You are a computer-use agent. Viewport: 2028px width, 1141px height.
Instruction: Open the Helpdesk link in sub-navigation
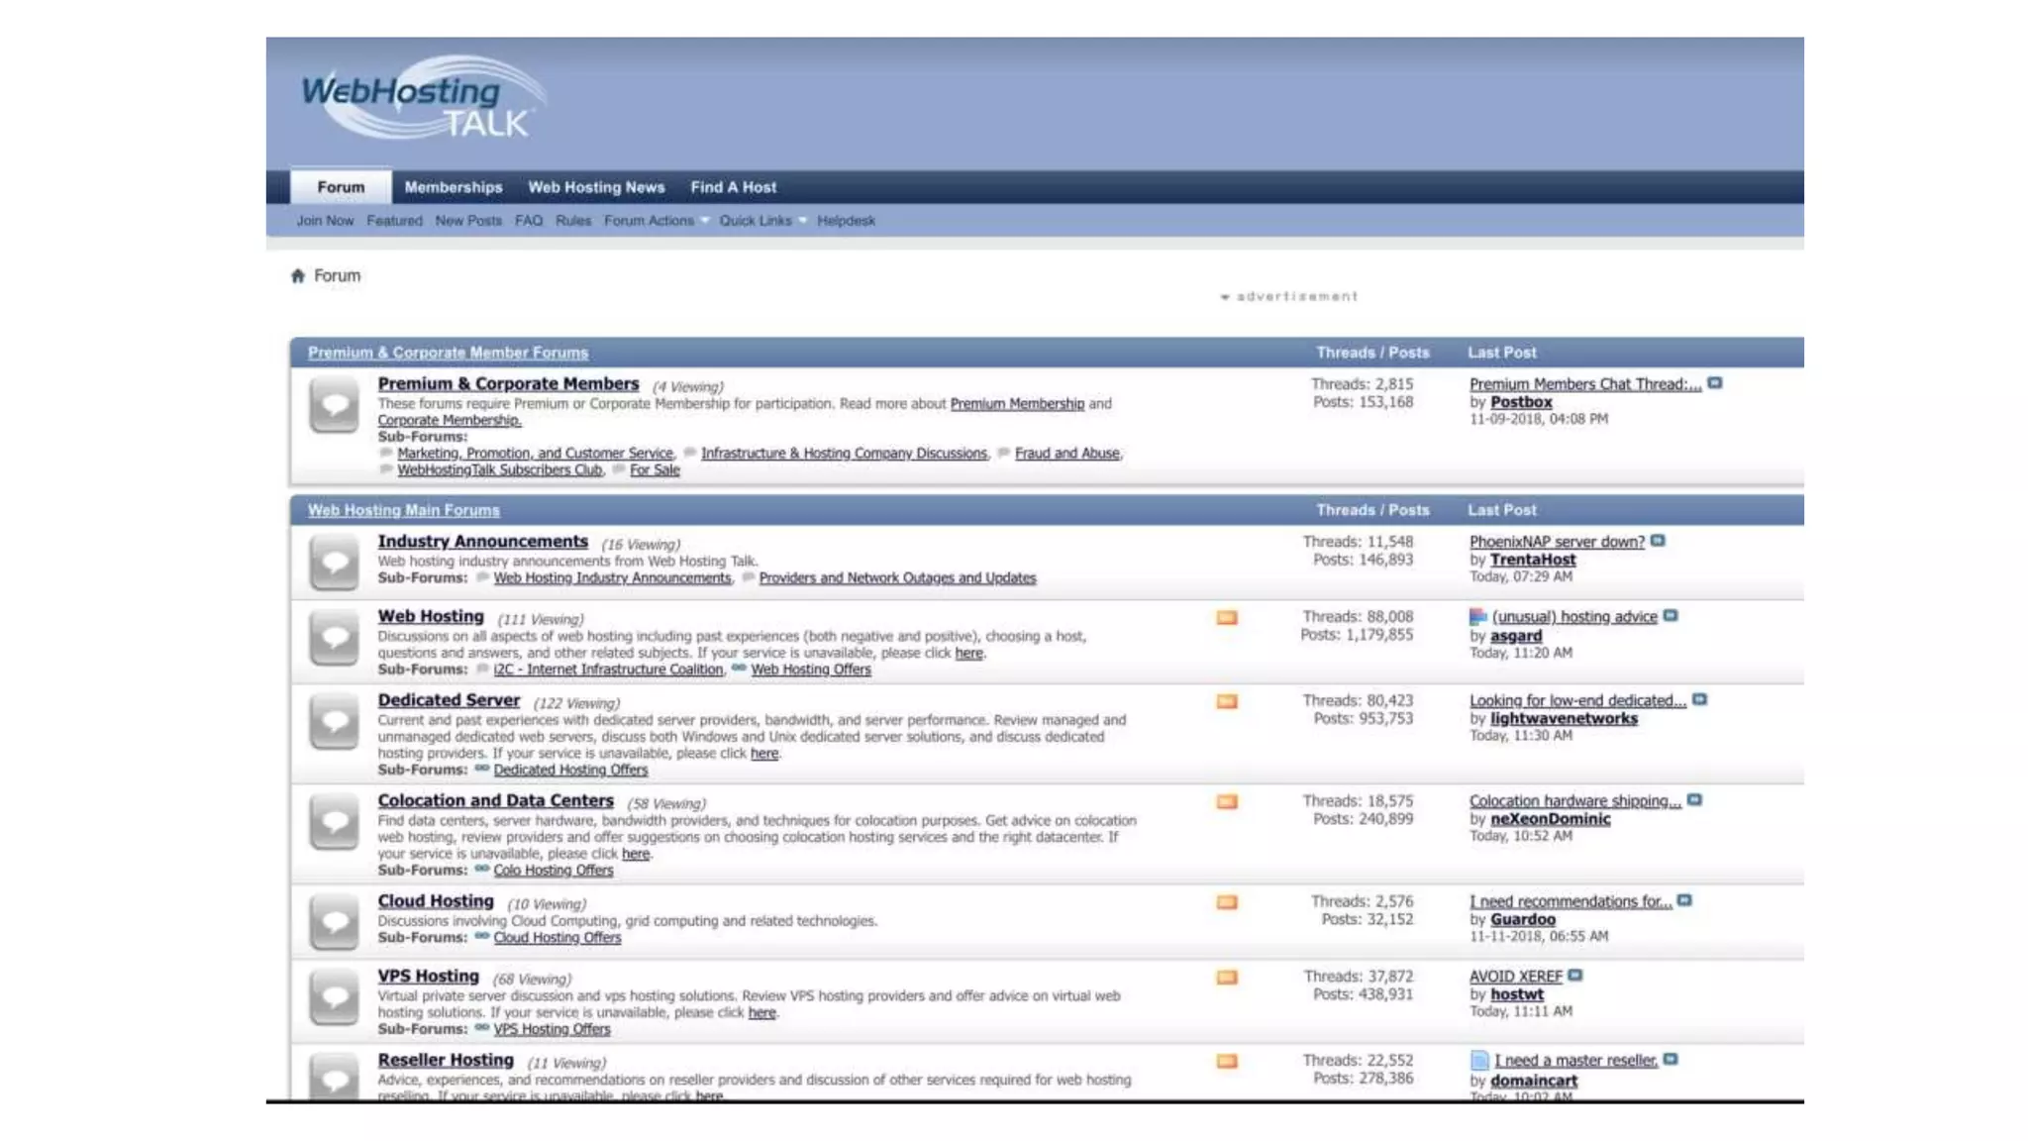[x=846, y=221]
